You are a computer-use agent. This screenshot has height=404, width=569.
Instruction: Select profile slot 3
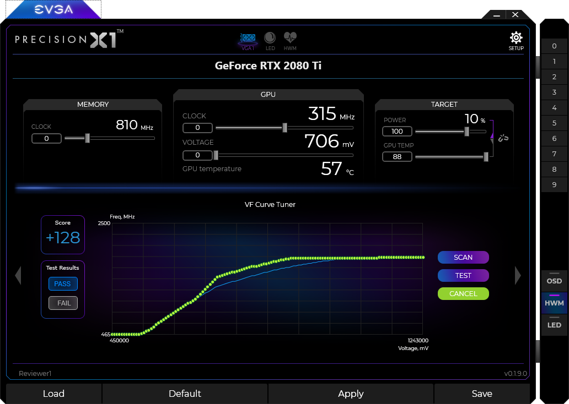[554, 92]
